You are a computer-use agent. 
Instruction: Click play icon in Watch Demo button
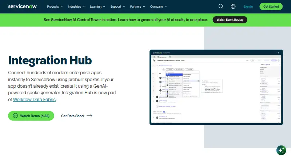pos(15,116)
